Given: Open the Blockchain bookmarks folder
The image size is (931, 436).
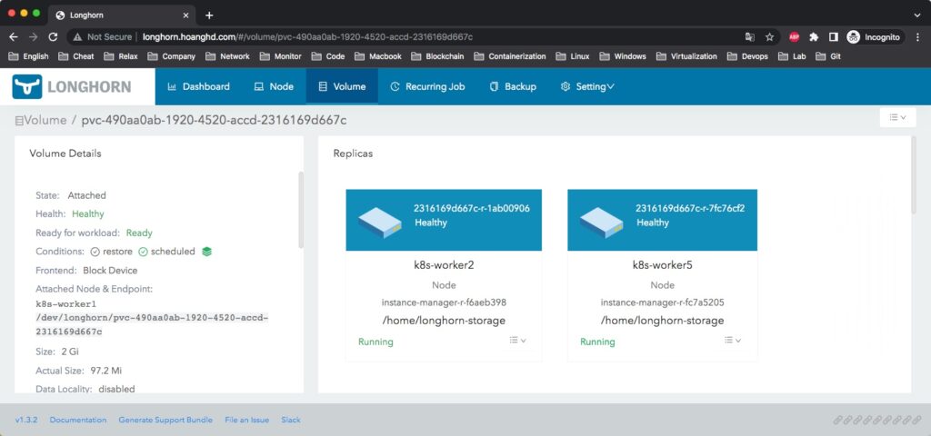Looking at the screenshot, I should click(439, 56).
